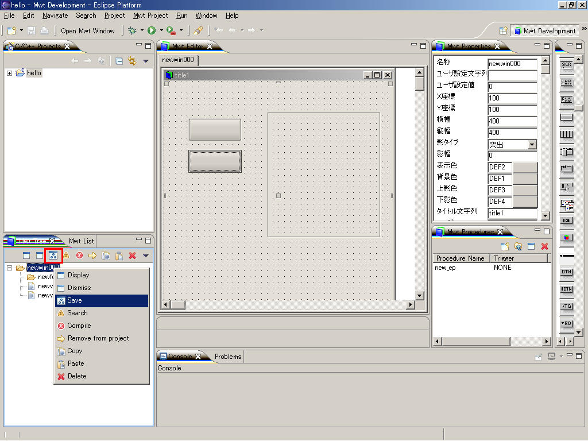Open the New wizard dropdown arrow
Image resolution: width=588 pixels, height=441 pixels.
point(21,30)
